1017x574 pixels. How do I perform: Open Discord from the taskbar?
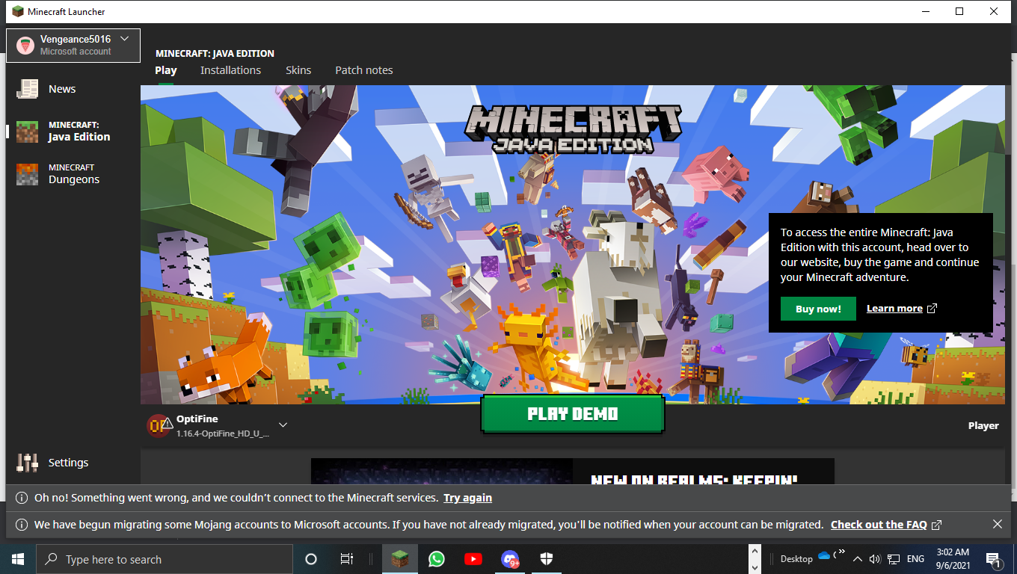pyautogui.click(x=510, y=559)
